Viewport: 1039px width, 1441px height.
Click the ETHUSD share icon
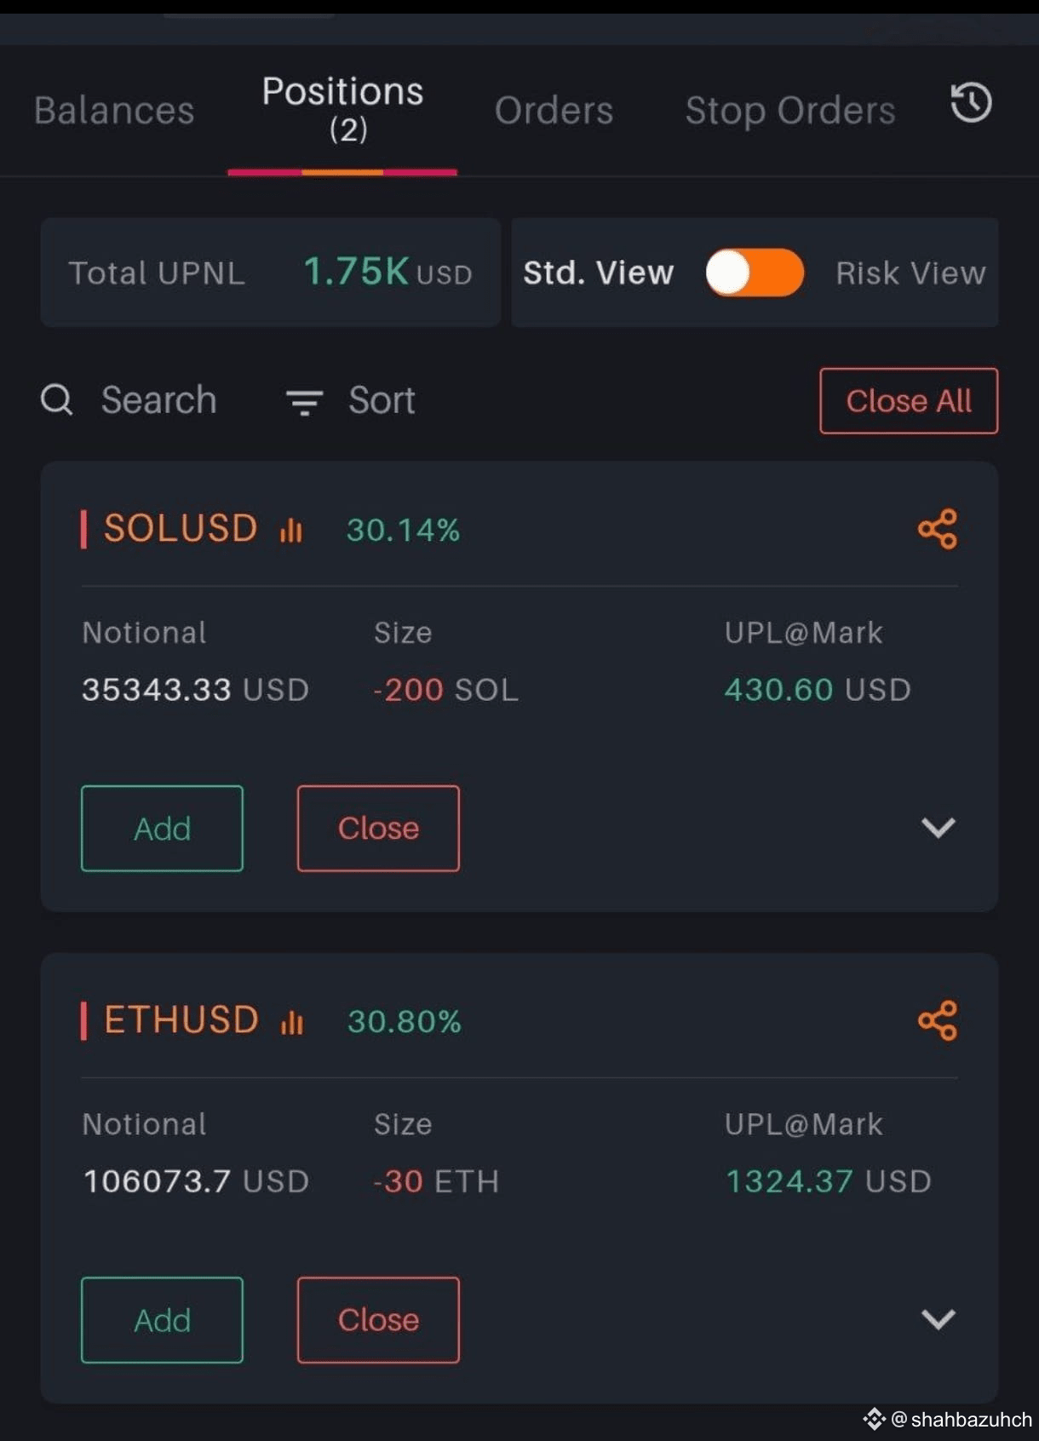click(938, 1020)
